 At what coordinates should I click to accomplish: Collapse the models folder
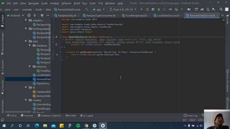click(x=26, y=100)
